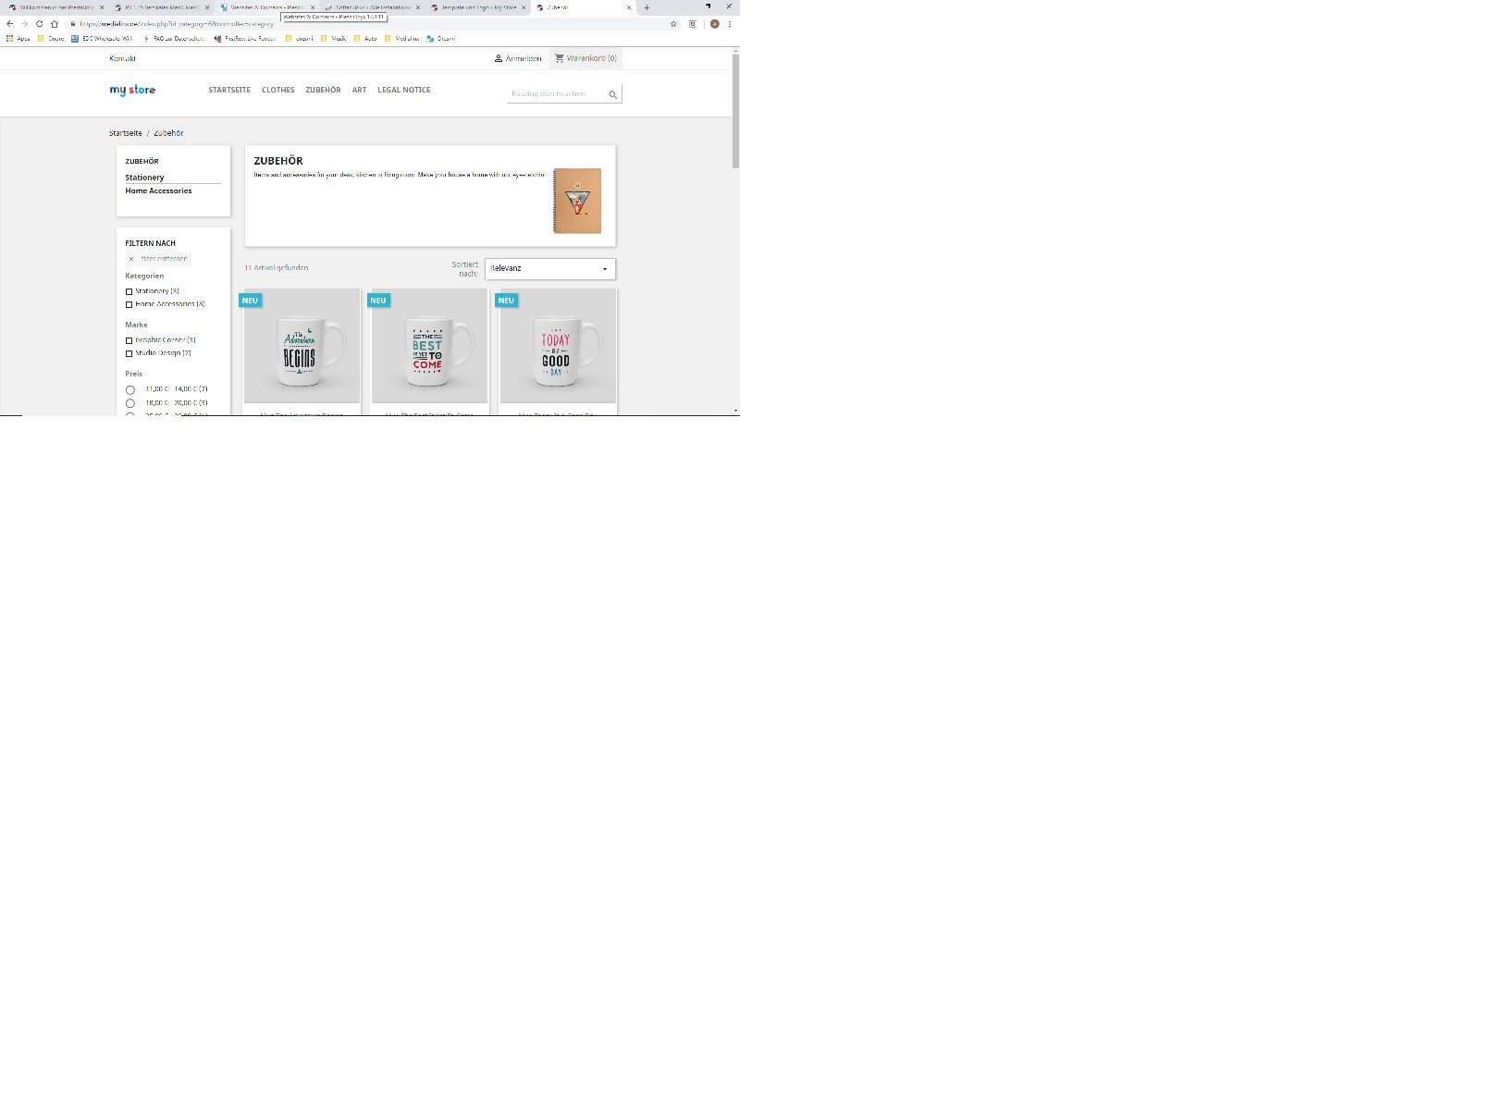Open the Apps bookmarks shortcut

[18, 39]
